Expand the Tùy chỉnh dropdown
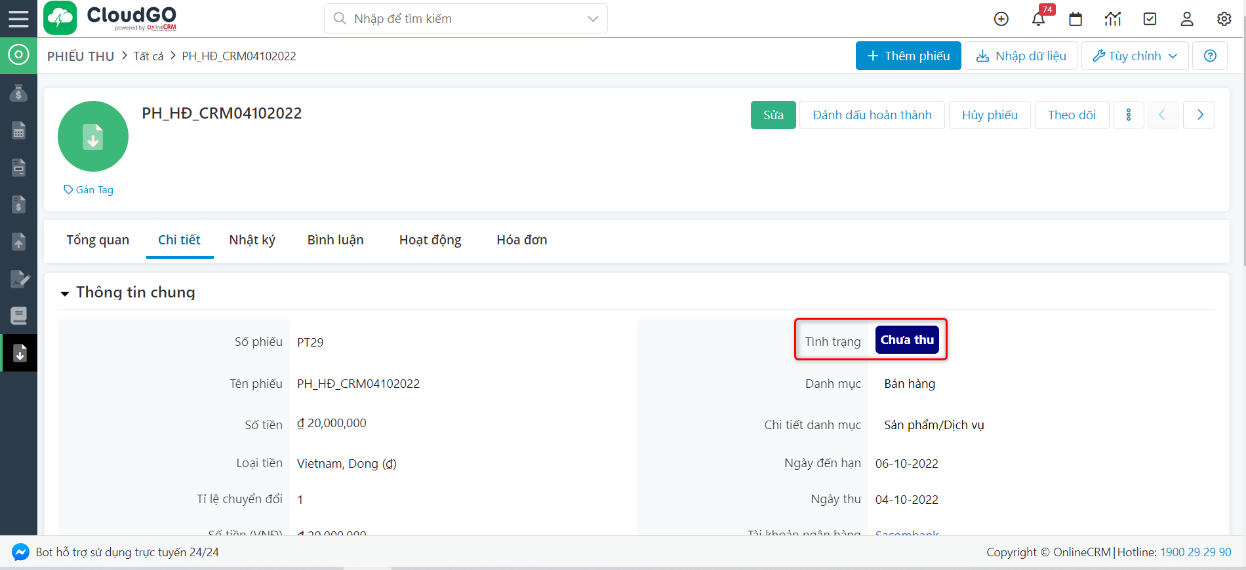Image resolution: width=1246 pixels, height=570 pixels. point(1135,56)
